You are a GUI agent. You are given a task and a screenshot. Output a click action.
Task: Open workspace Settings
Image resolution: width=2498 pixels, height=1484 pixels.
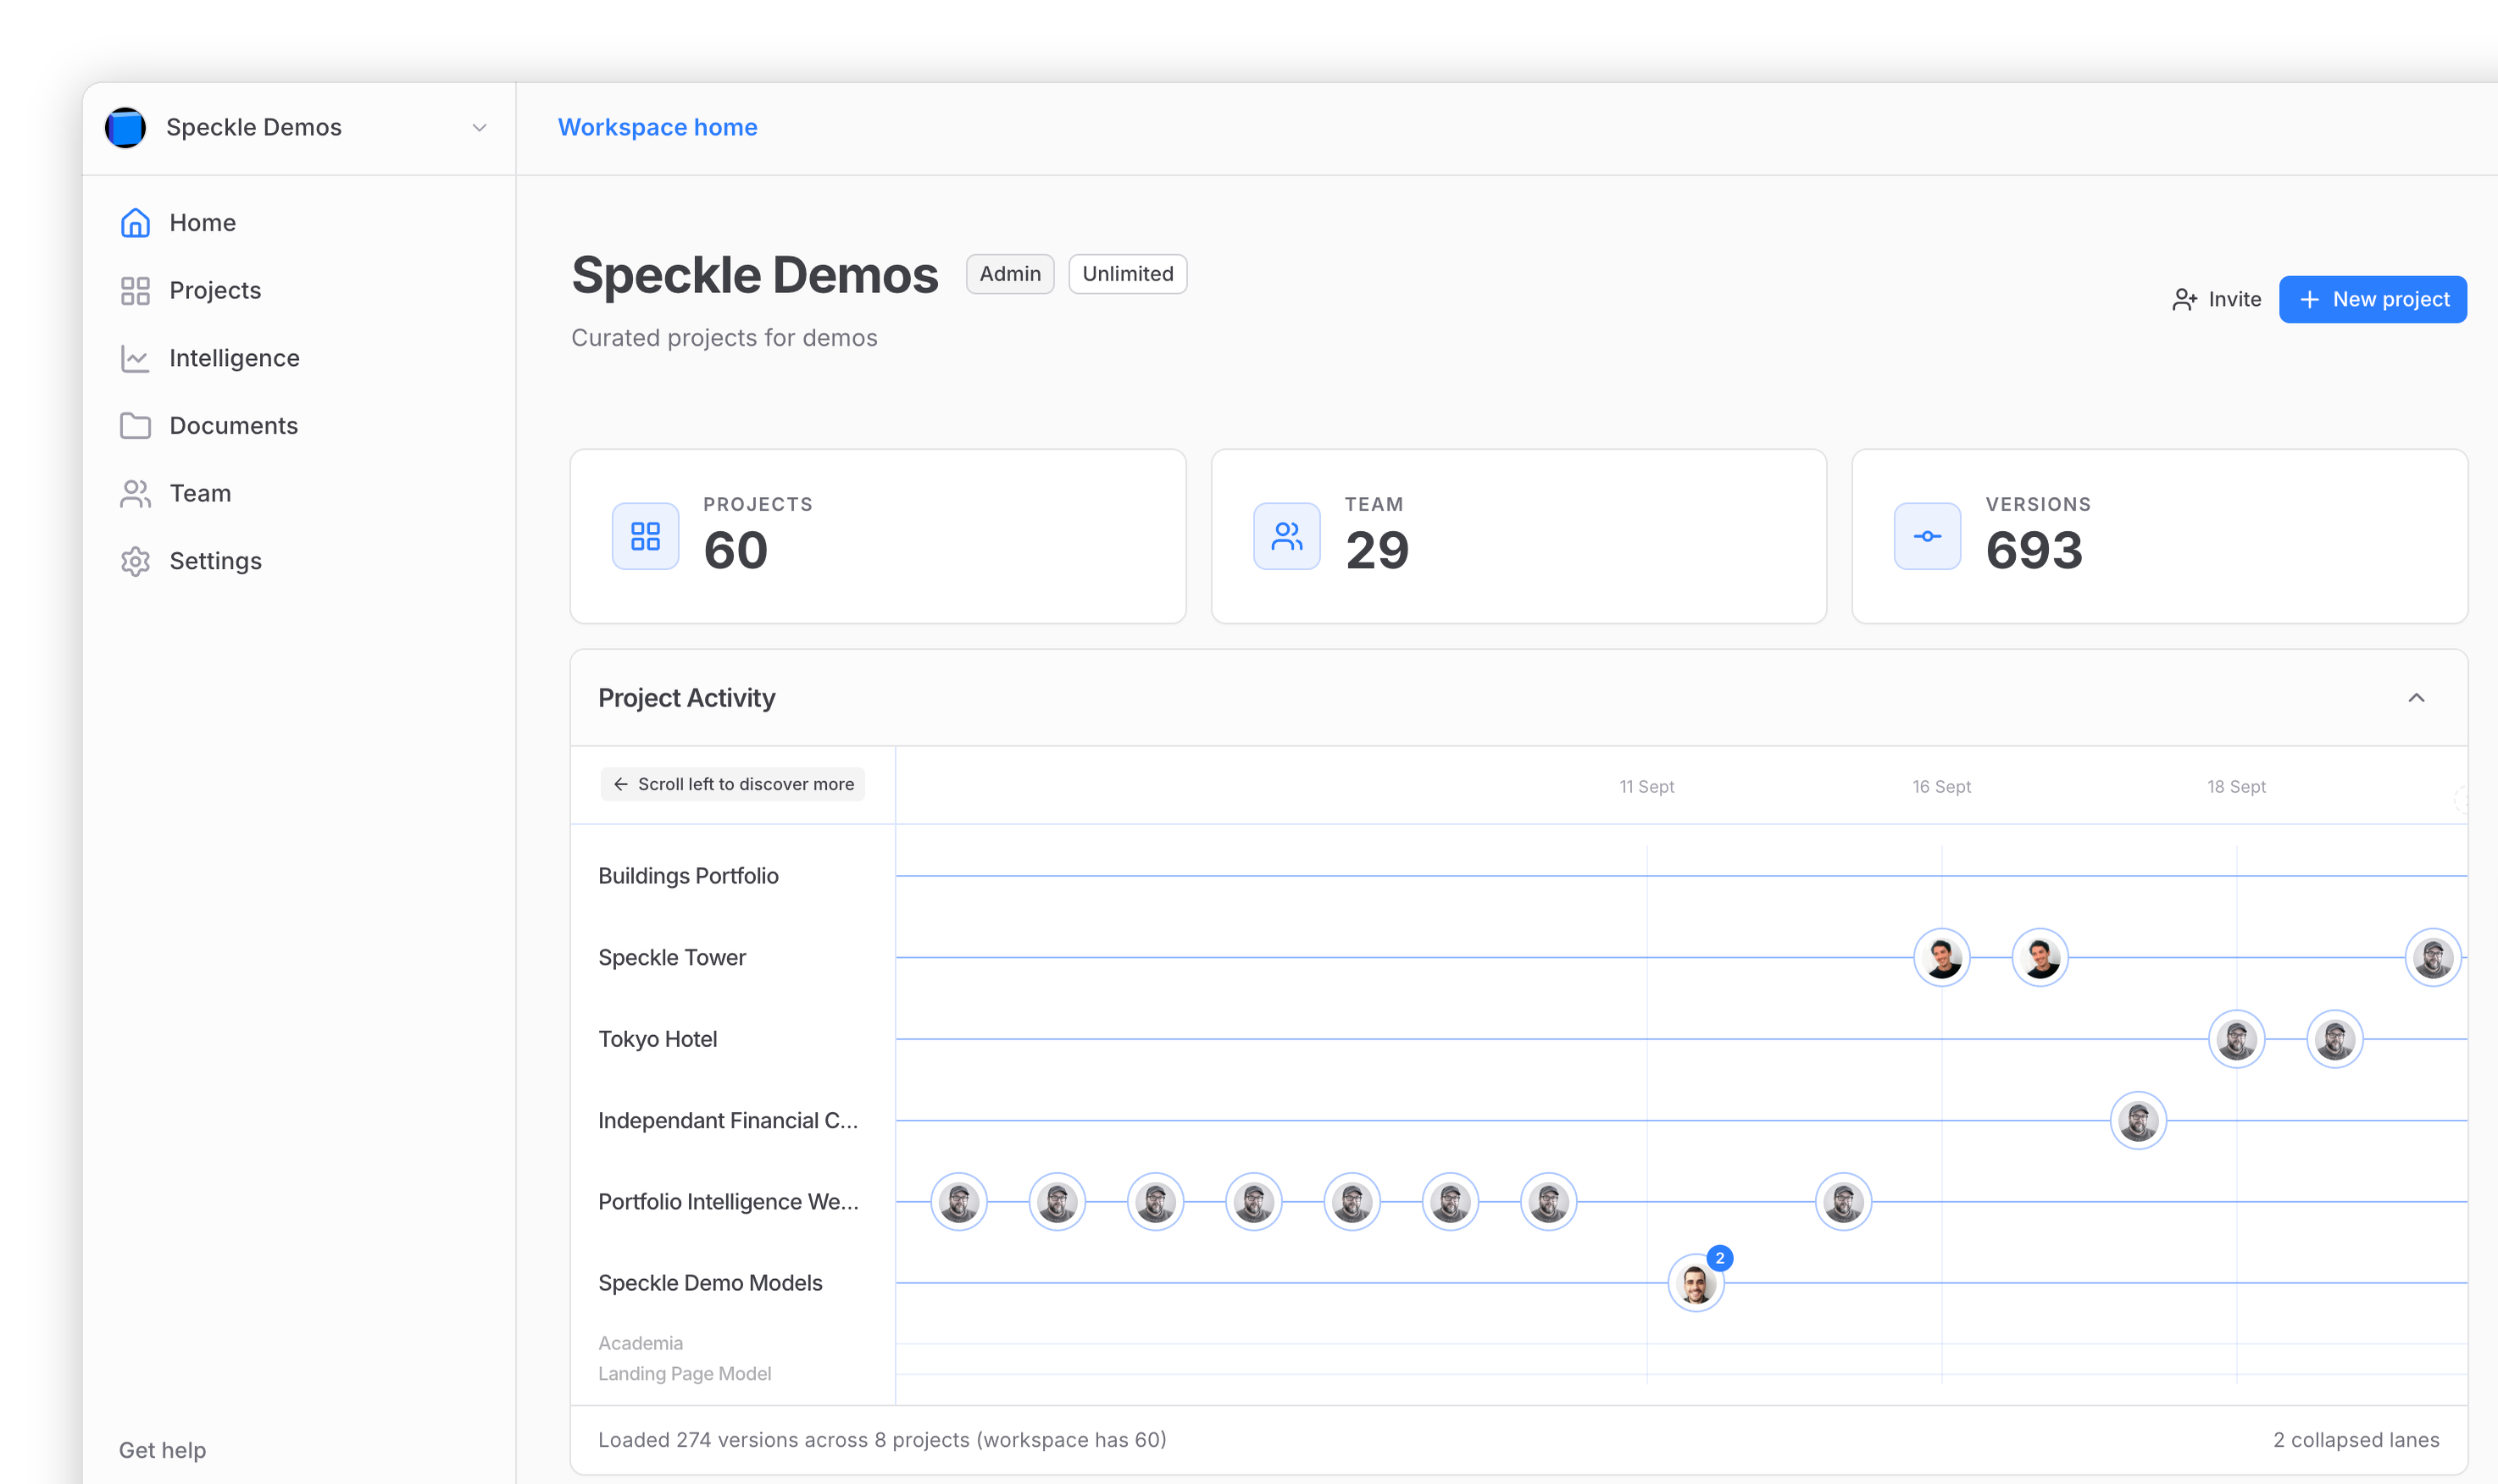215,561
